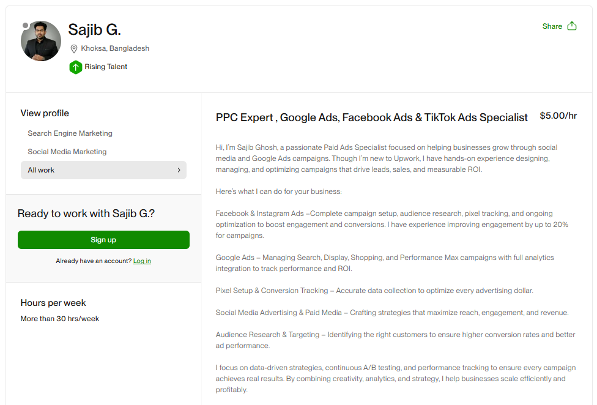Select Search Engine Marketing profile
Viewport: 597px width, 405px height.
click(70, 133)
